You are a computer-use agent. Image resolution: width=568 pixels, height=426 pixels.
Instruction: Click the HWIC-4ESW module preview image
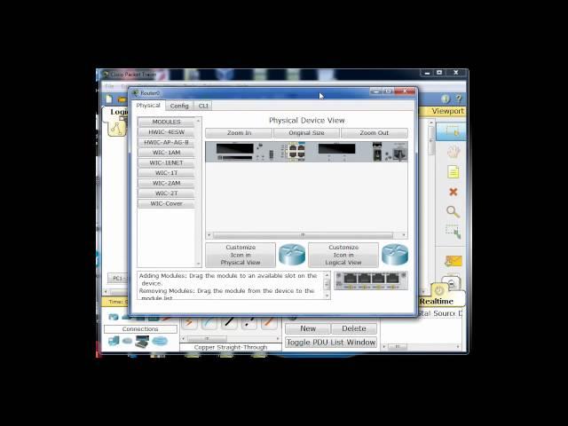[371, 280]
